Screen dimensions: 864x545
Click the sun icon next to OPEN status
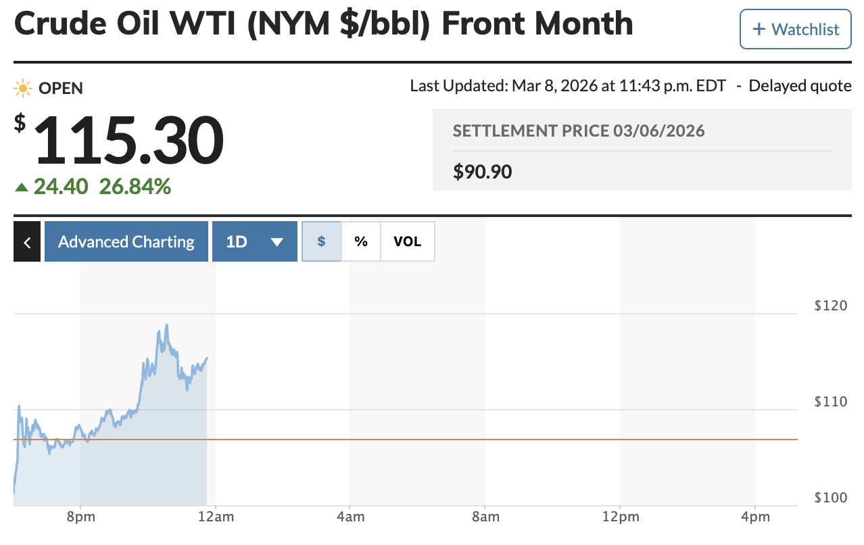(22, 88)
